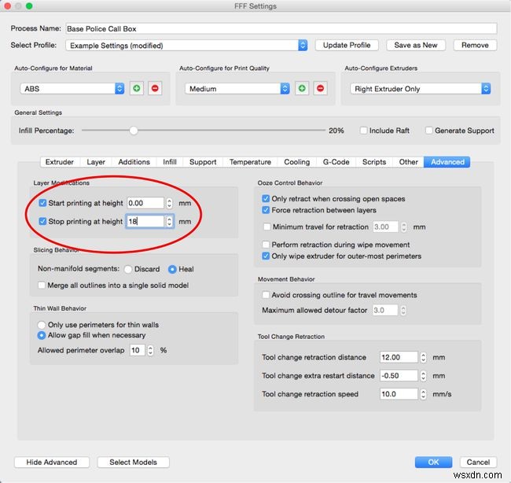Add a new print quality with the green plus icon

click(x=302, y=88)
